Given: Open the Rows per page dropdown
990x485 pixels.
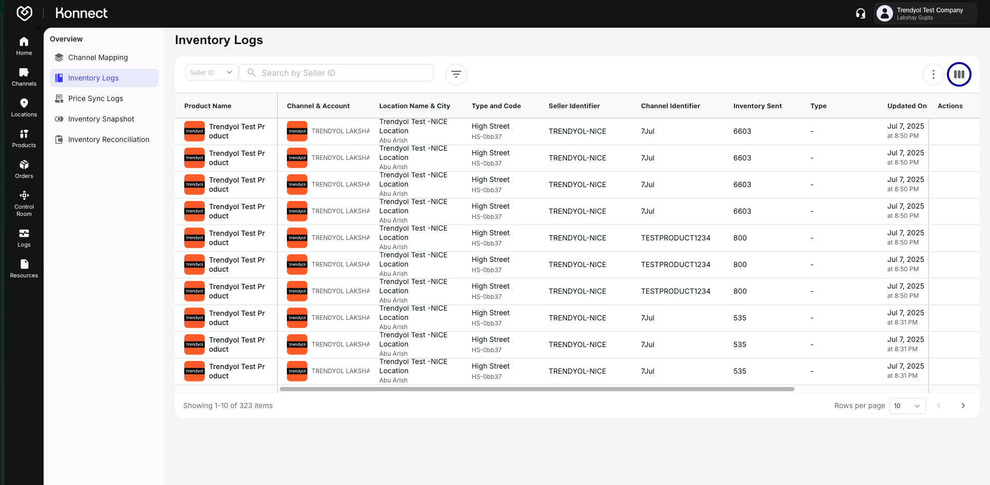Looking at the screenshot, I should point(907,406).
